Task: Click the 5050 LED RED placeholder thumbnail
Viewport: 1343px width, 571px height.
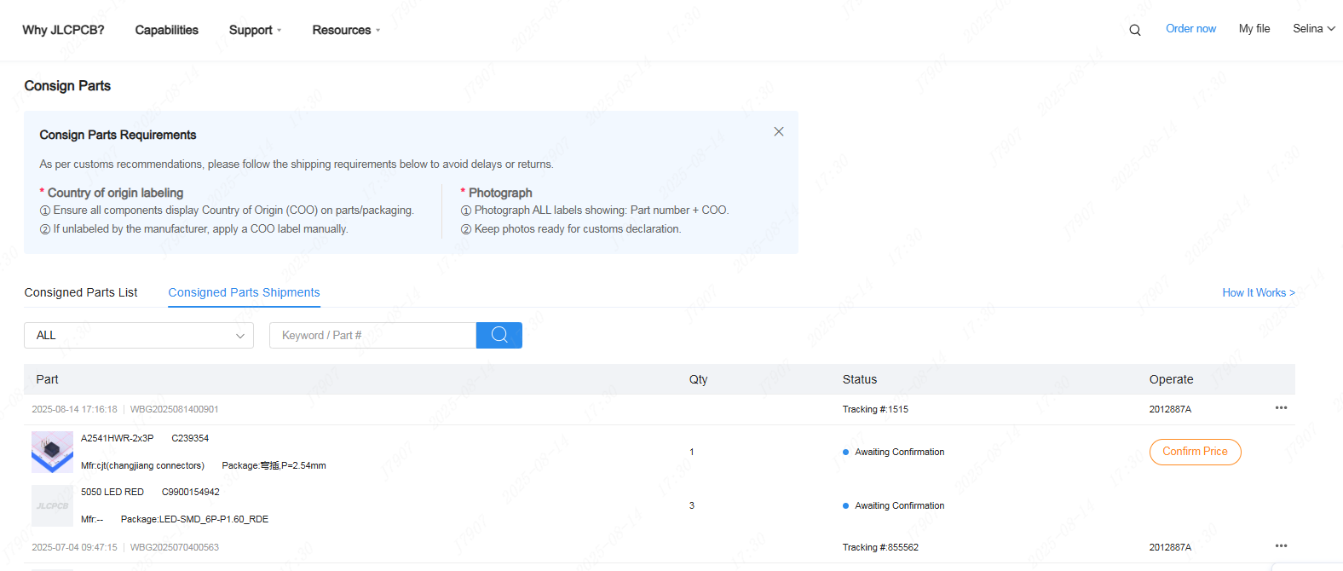Action: 52,505
